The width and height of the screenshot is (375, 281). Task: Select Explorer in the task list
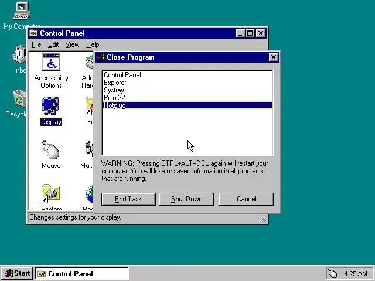point(187,83)
